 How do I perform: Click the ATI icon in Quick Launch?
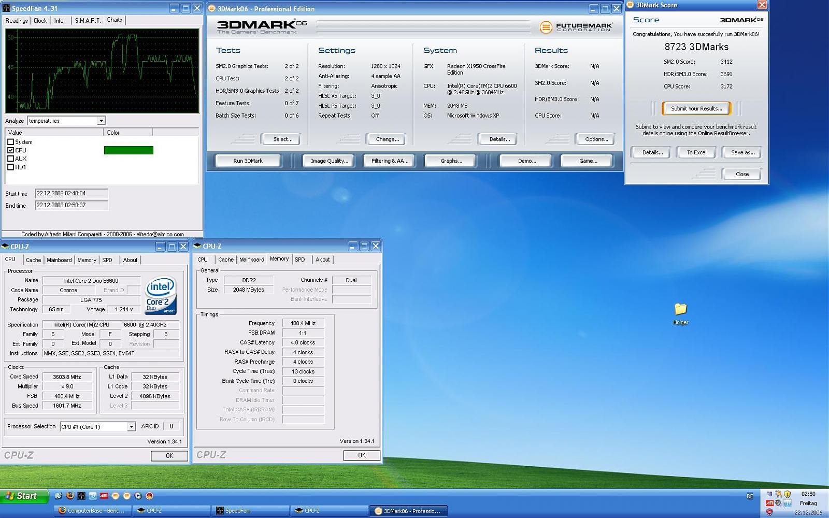[104, 496]
